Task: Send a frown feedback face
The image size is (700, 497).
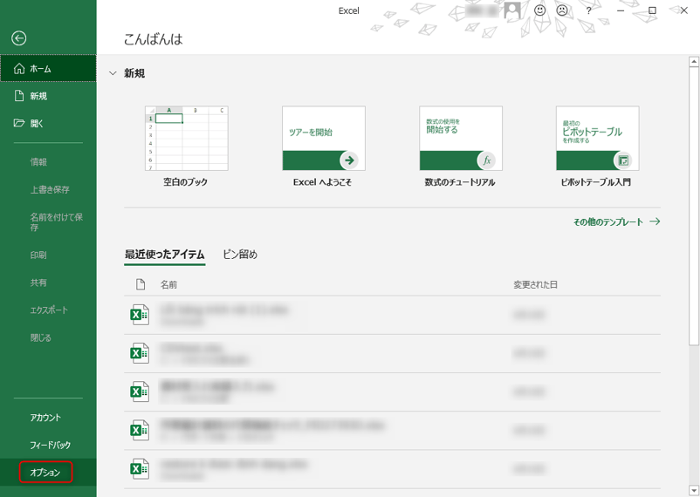Action: (562, 10)
